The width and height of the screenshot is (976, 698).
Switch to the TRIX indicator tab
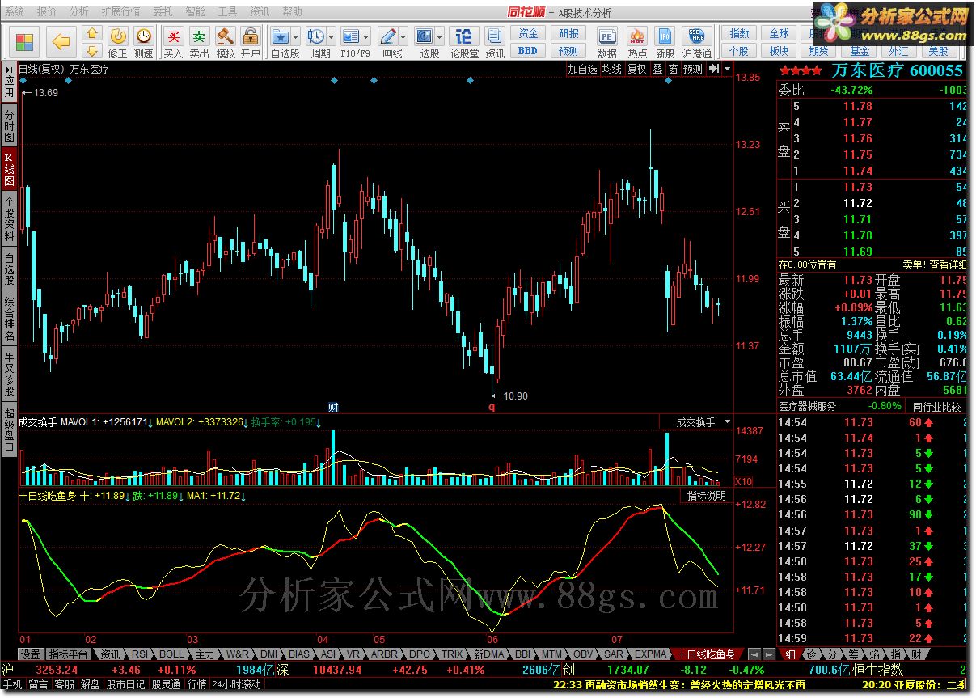point(452,654)
